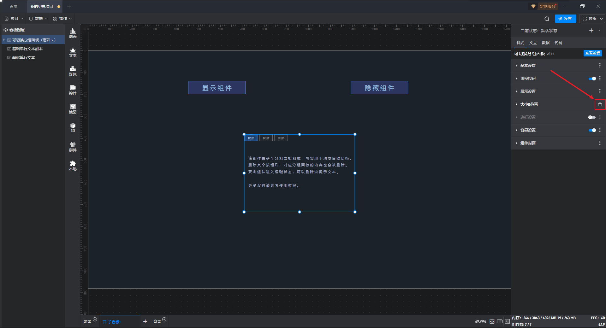Toggle the 背景设置 switch off
This screenshot has width=606, height=328.
click(x=592, y=130)
